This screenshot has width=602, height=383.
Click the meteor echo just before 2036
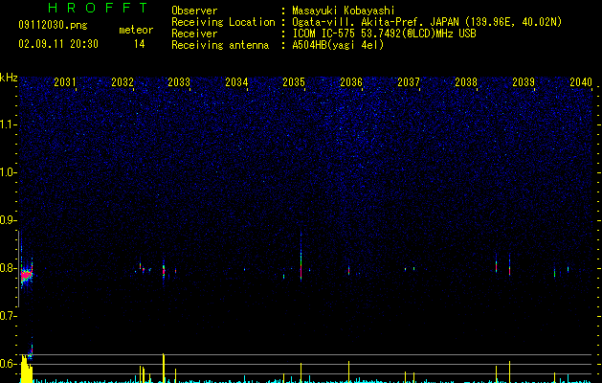click(348, 270)
